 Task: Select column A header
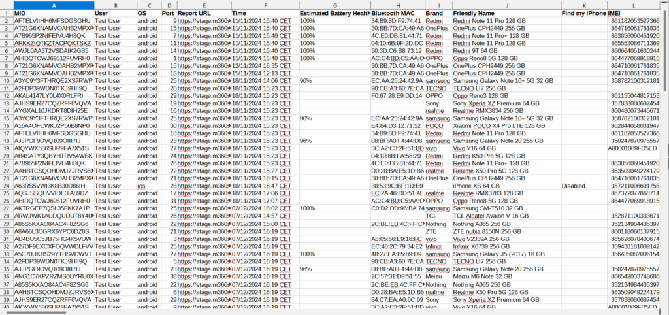tap(54, 5)
